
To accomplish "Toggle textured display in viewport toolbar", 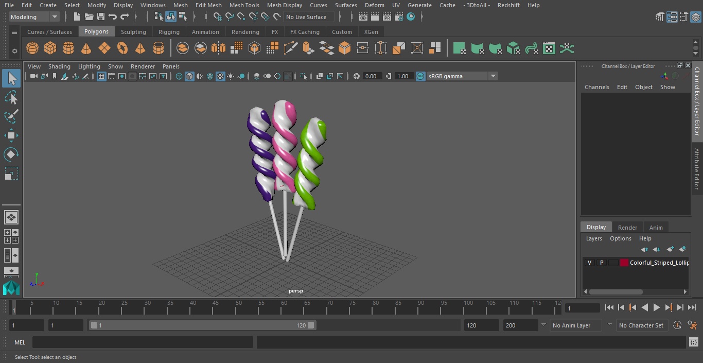I will (220, 76).
